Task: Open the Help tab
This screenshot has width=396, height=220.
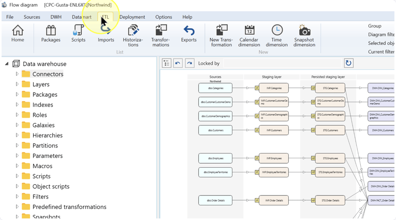Action: [187, 17]
